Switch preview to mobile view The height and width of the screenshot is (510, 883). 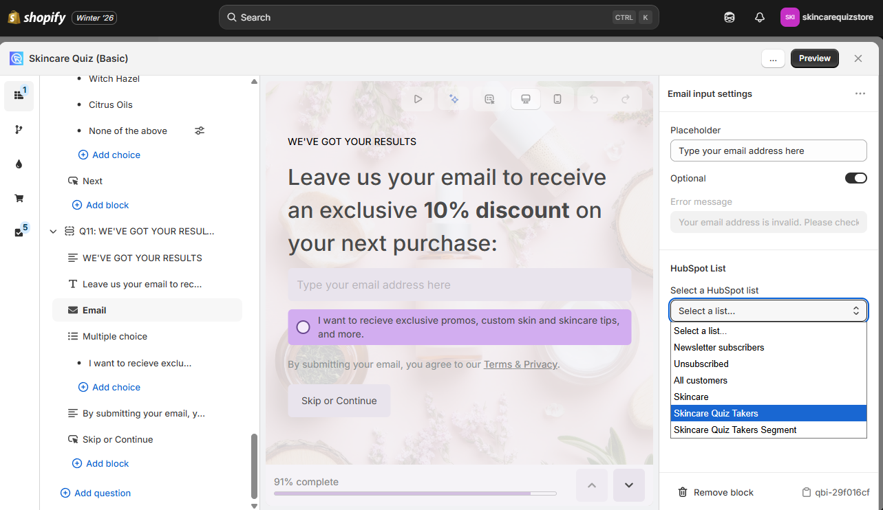pyautogui.click(x=558, y=98)
